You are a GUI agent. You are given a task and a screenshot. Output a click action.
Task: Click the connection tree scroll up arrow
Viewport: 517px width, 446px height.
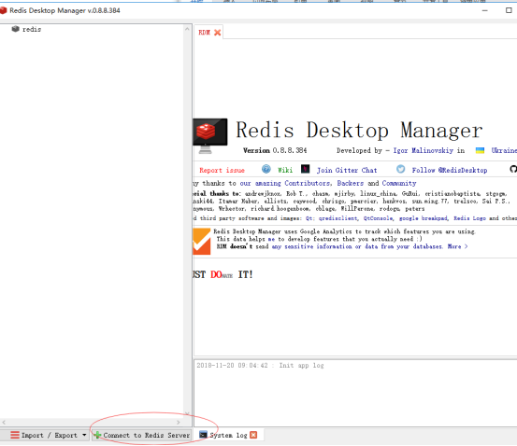187,29
